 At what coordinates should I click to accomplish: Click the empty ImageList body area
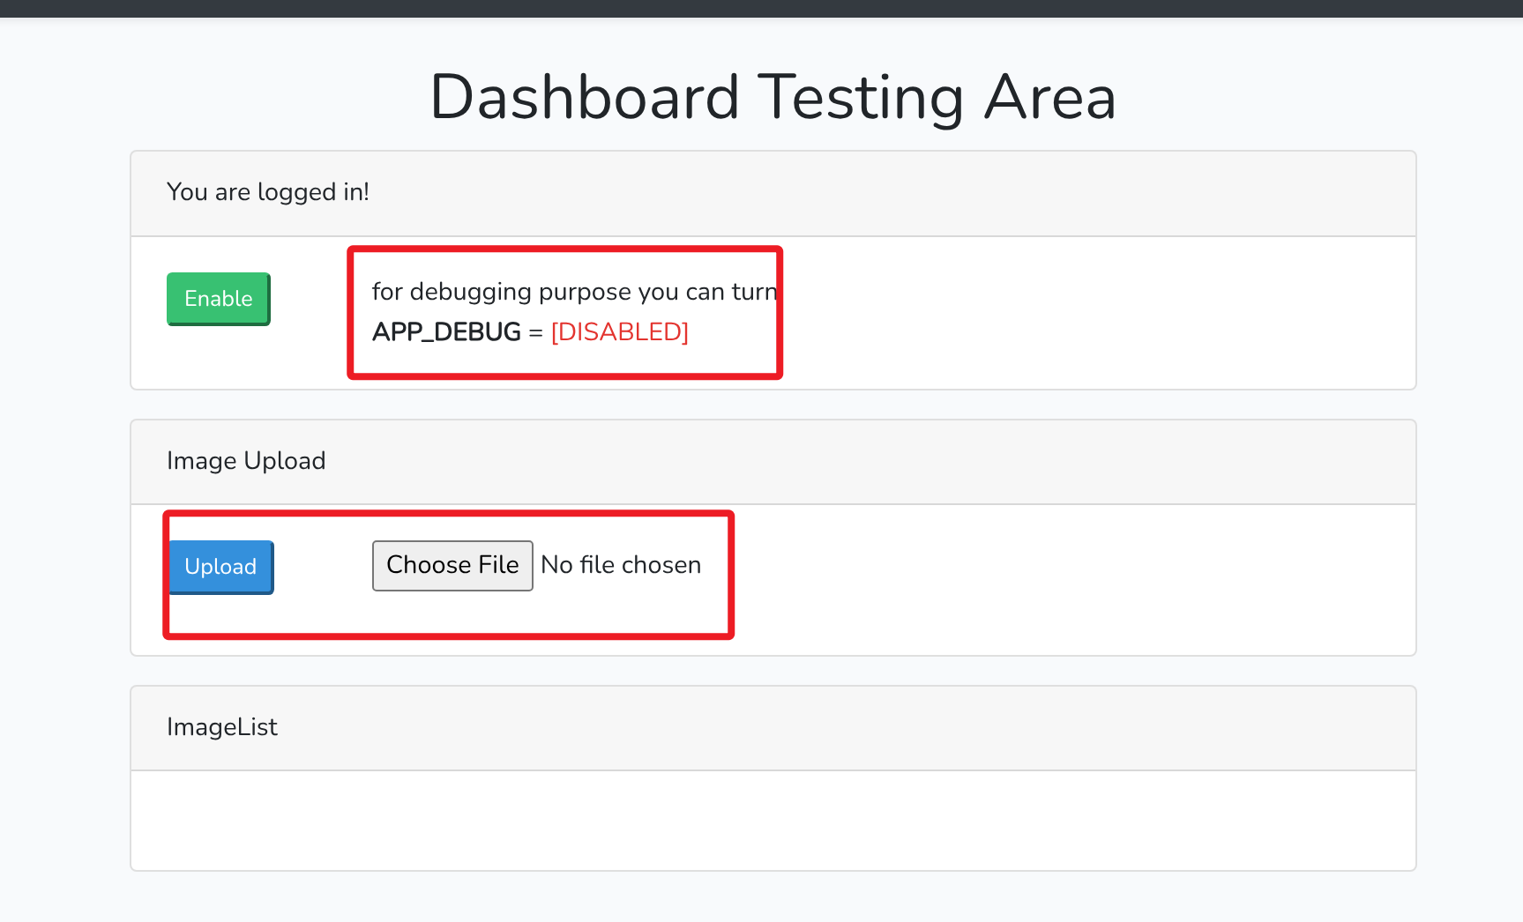(x=773, y=821)
